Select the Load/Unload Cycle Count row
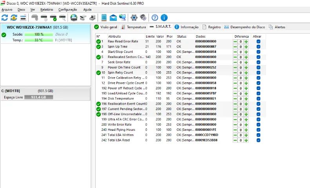This screenshot has width=310, height=188. 180,93
